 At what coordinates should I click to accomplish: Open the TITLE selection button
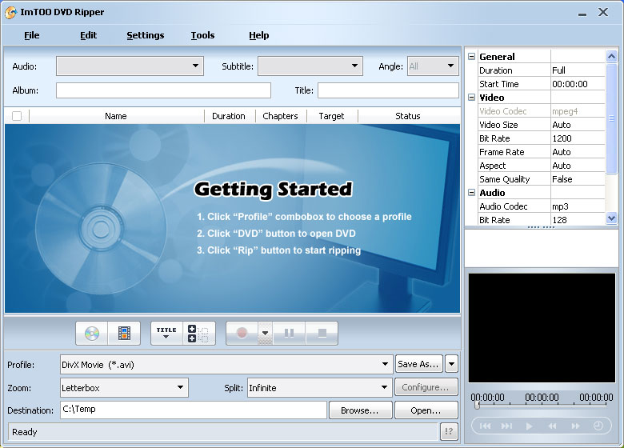click(166, 333)
